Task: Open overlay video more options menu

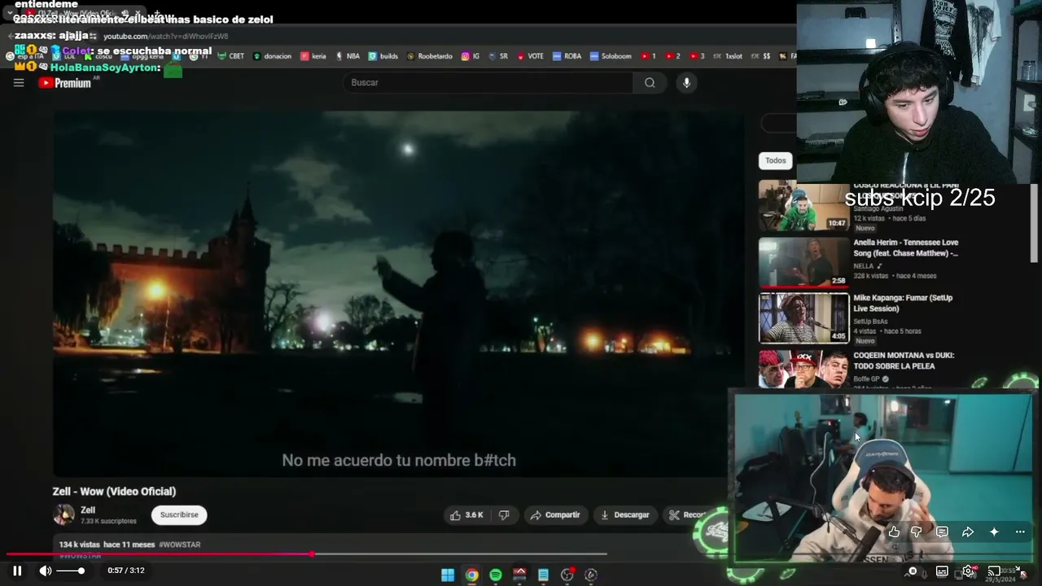Action: [x=1020, y=532]
